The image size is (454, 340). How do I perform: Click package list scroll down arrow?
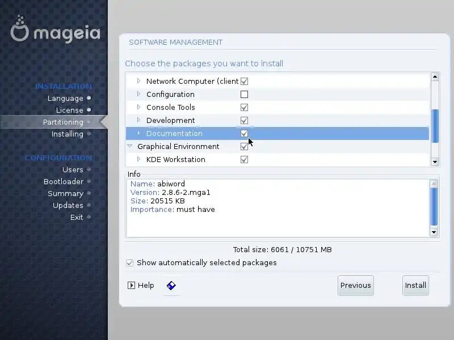(435, 162)
